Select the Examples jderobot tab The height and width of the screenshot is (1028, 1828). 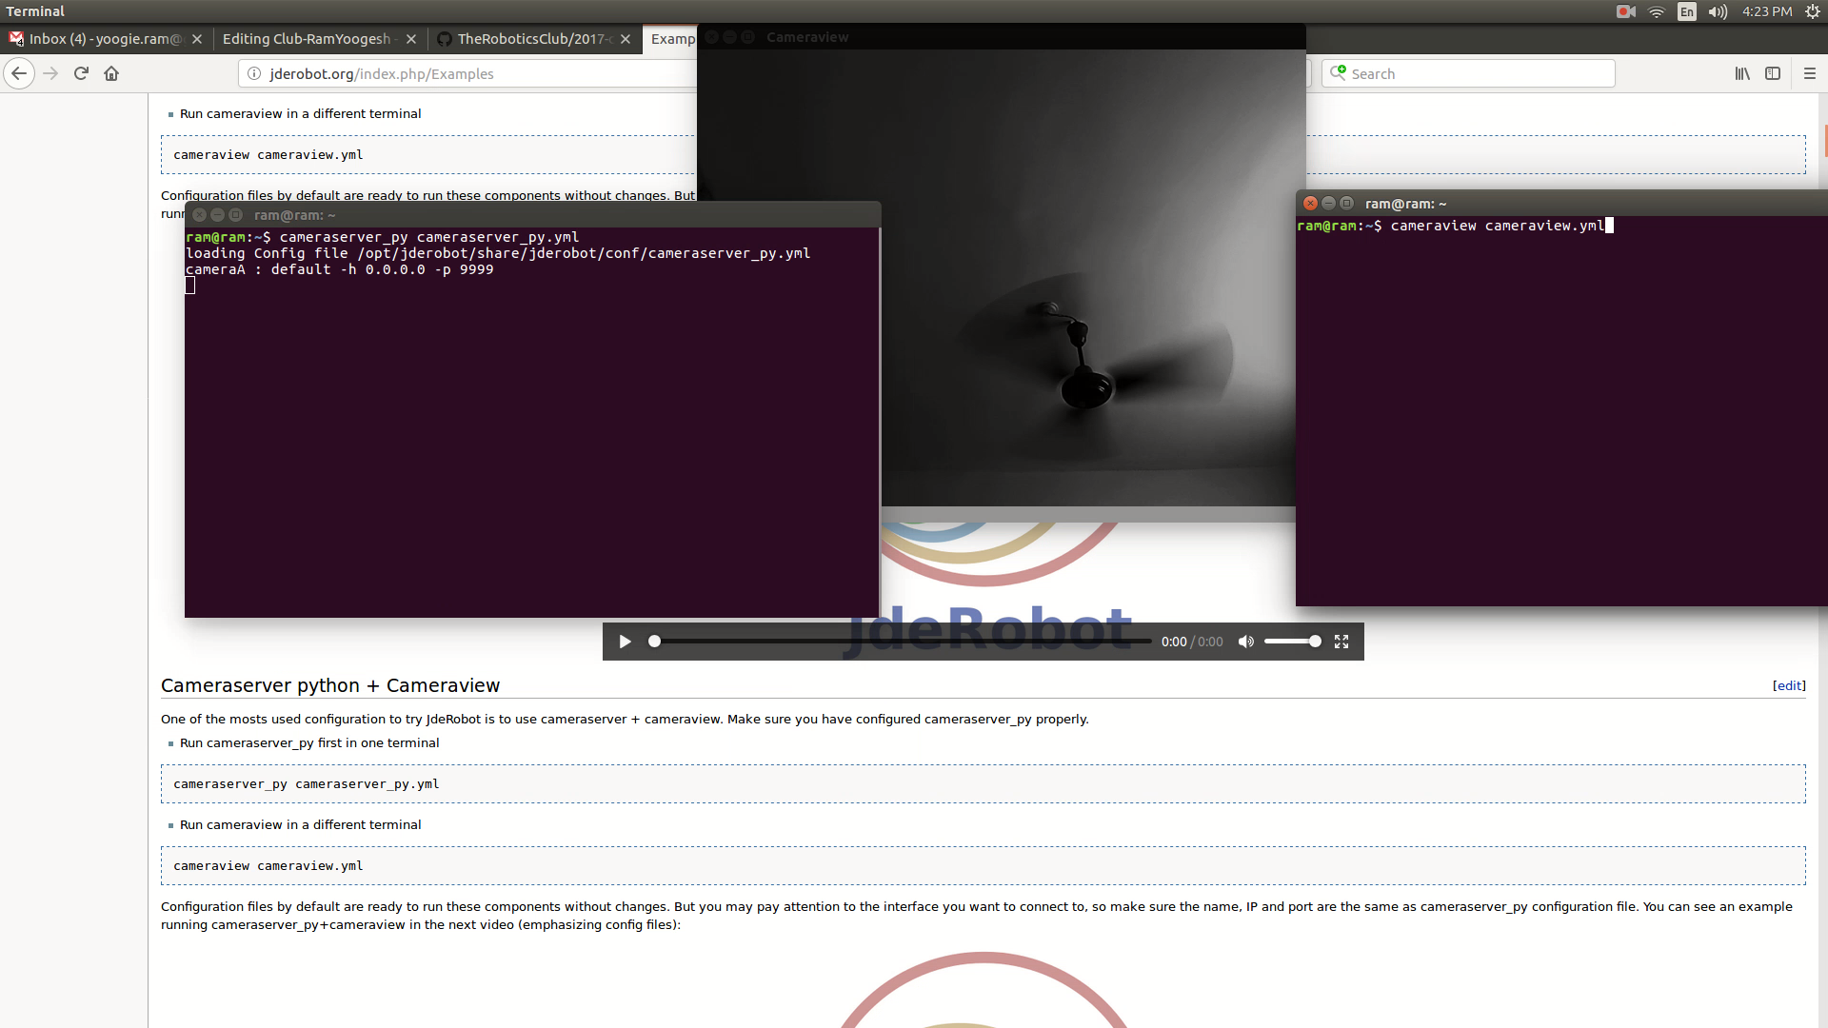pyautogui.click(x=671, y=39)
